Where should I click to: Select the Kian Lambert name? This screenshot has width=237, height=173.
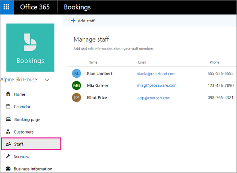click(99, 73)
